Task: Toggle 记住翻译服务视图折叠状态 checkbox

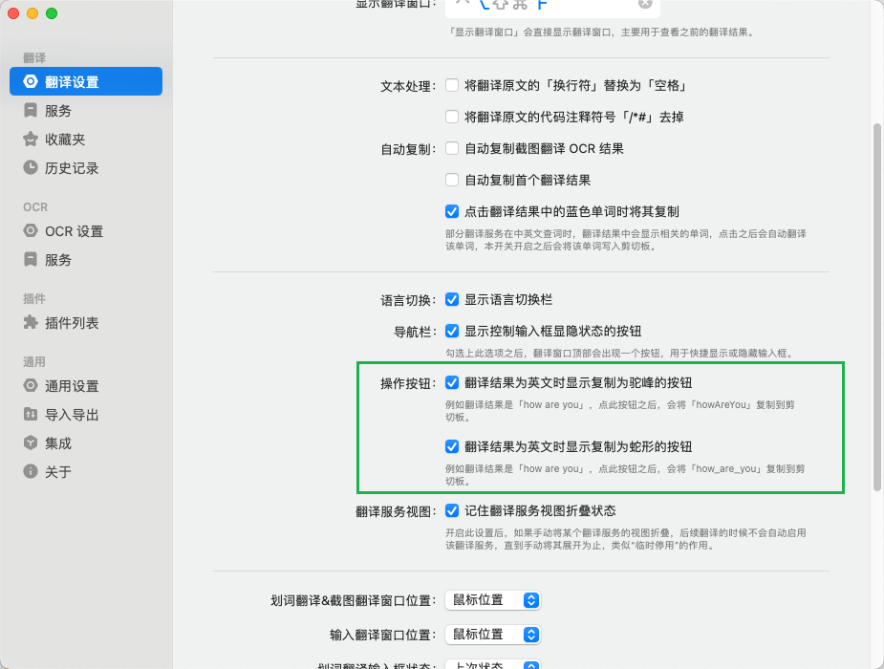Action: point(452,510)
